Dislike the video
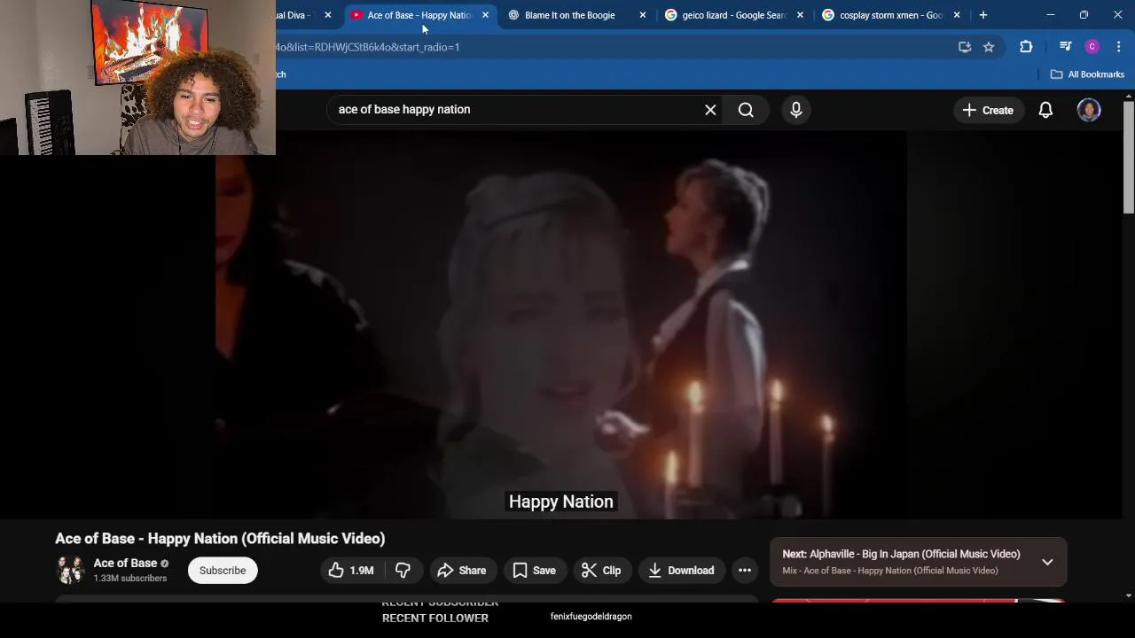The image size is (1135, 638). (403, 571)
